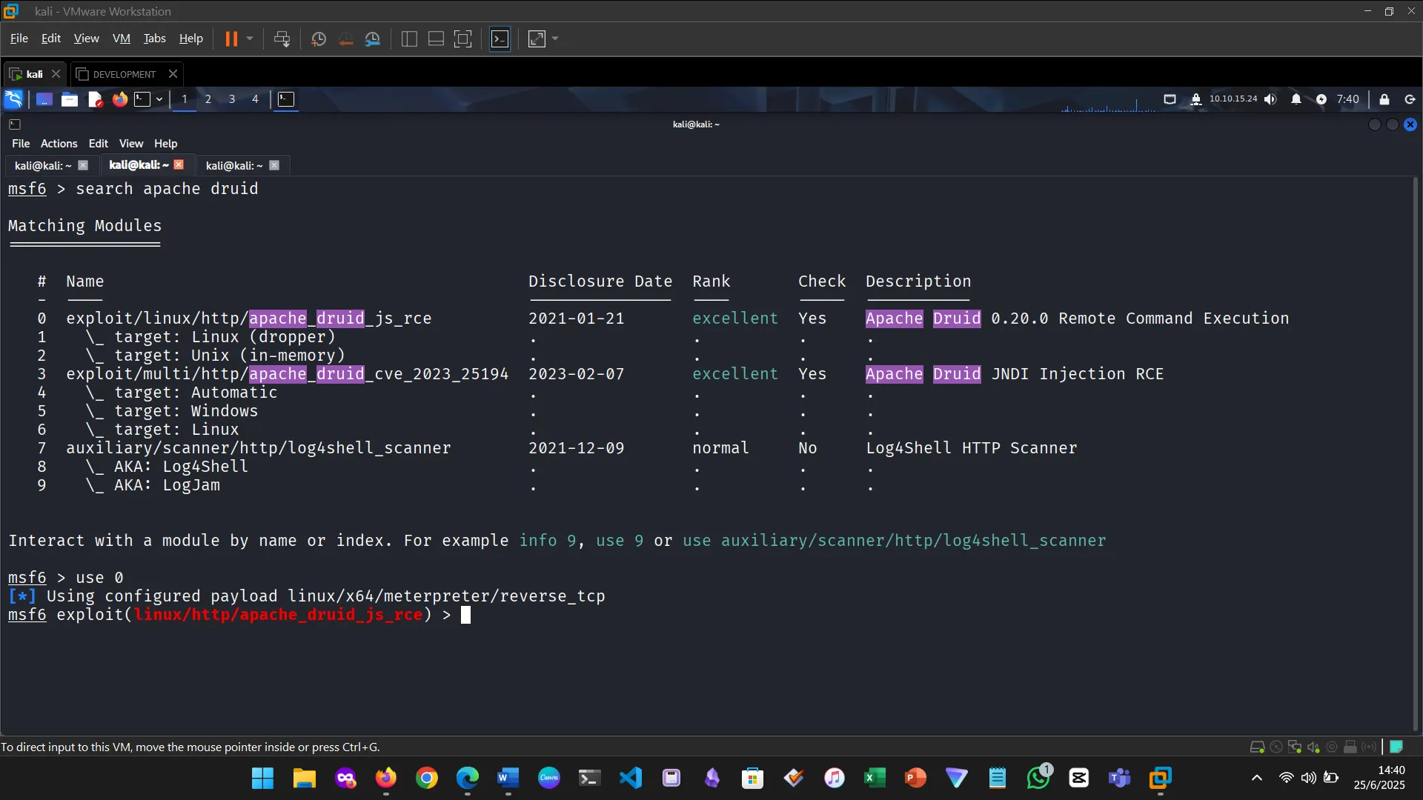This screenshot has width=1423, height=800.
Task: Open the suspend button dropdown arrow
Action: [x=250, y=39]
